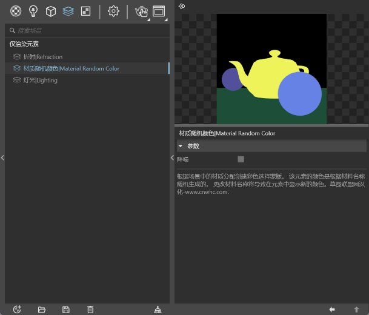The image size is (369, 315).
Task: Click the open folder icon
Action: pyautogui.click(x=42, y=310)
